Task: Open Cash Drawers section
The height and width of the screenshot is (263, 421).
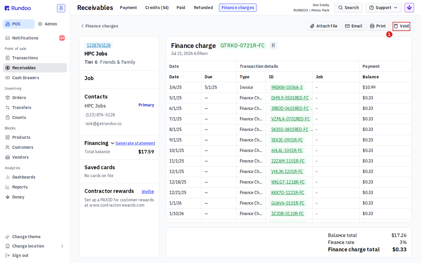Action: tap(35, 78)
